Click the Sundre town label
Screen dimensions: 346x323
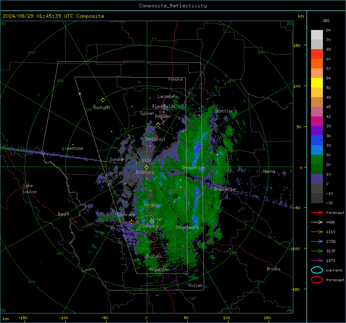pyautogui.click(x=116, y=159)
